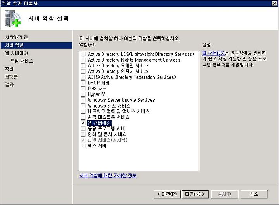Select the 응용 프로그램 서버 label
Viewport: 279px width, 205px height.
click(x=107, y=128)
